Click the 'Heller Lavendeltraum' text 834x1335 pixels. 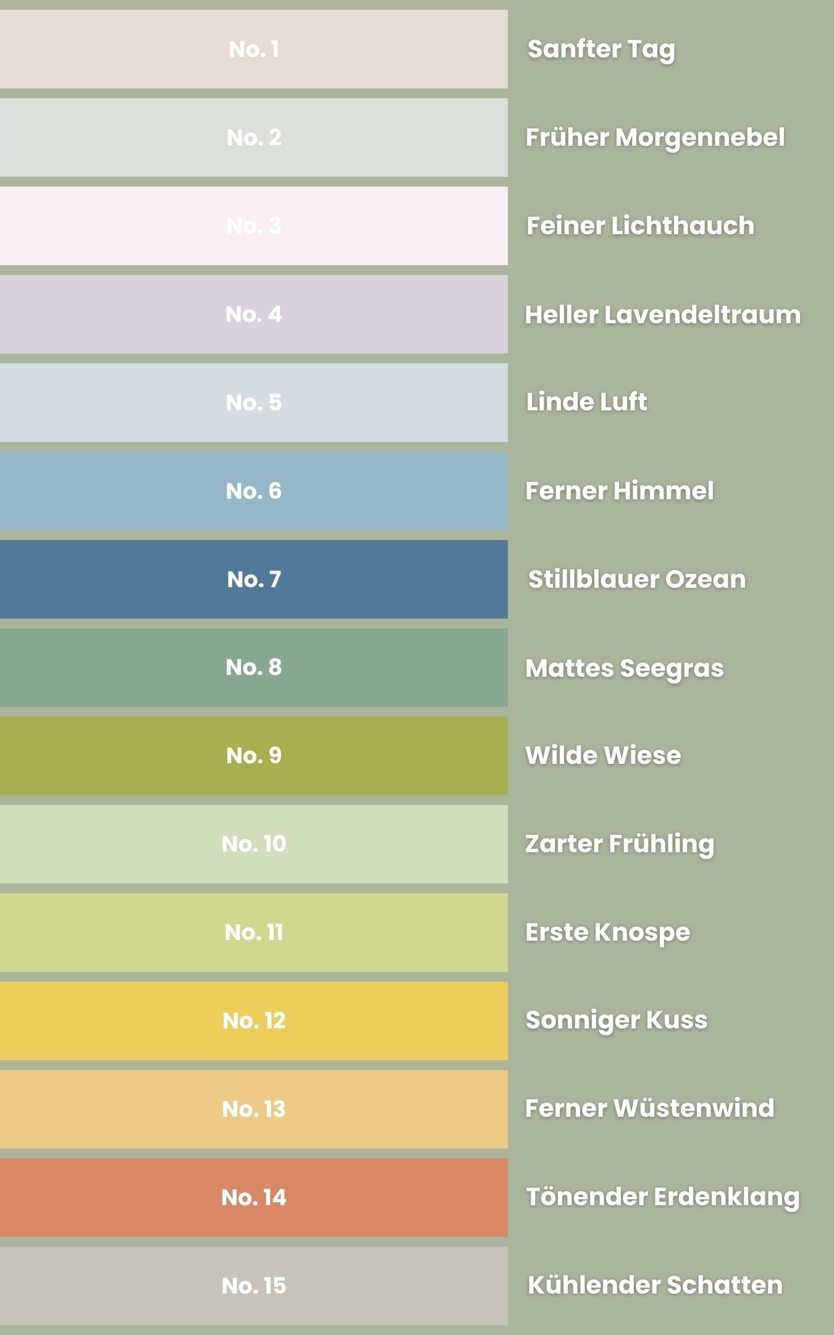pos(662,315)
